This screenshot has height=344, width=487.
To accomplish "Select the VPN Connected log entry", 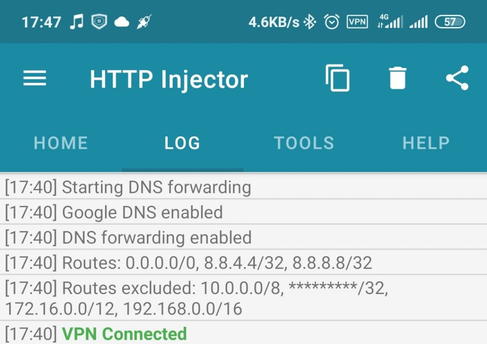I will pos(243,333).
